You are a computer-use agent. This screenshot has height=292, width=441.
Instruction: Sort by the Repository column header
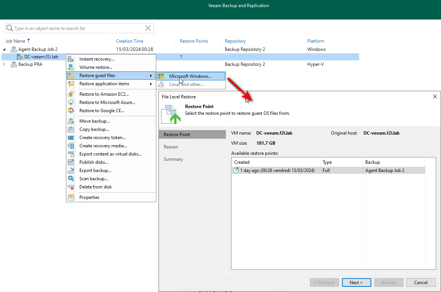point(235,41)
